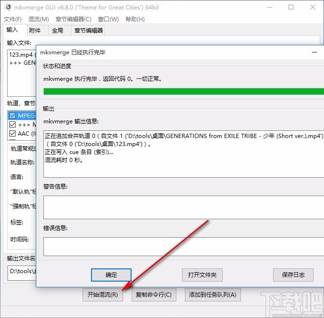Close the main mkvmerge GUI window

pos(312,7)
